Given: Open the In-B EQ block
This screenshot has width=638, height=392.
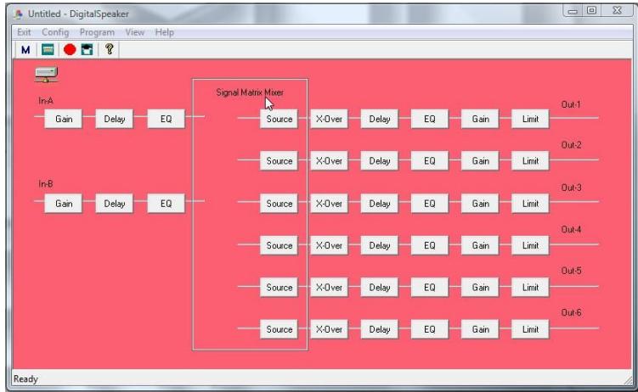Looking at the screenshot, I should tap(166, 204).
